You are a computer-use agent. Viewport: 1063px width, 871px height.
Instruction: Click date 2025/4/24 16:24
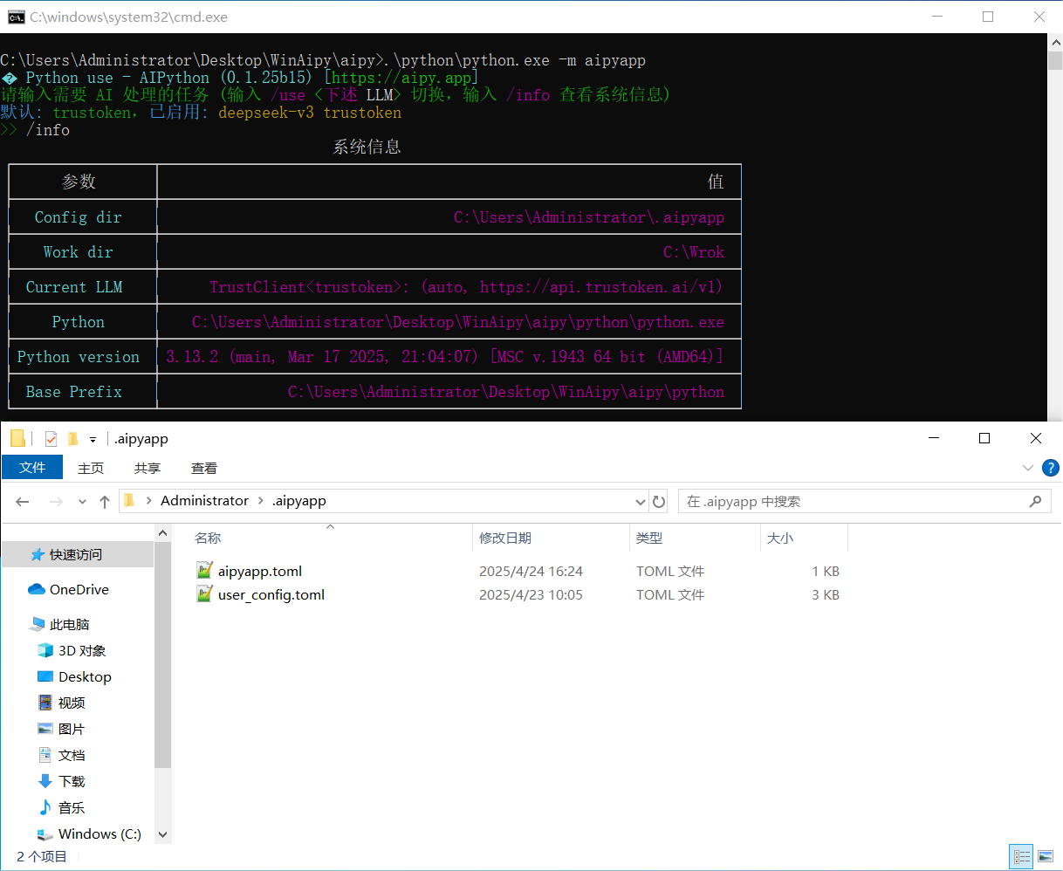point(531,571)
